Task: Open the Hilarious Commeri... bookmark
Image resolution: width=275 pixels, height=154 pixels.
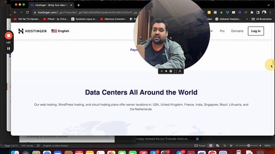Action: [113, 19]
